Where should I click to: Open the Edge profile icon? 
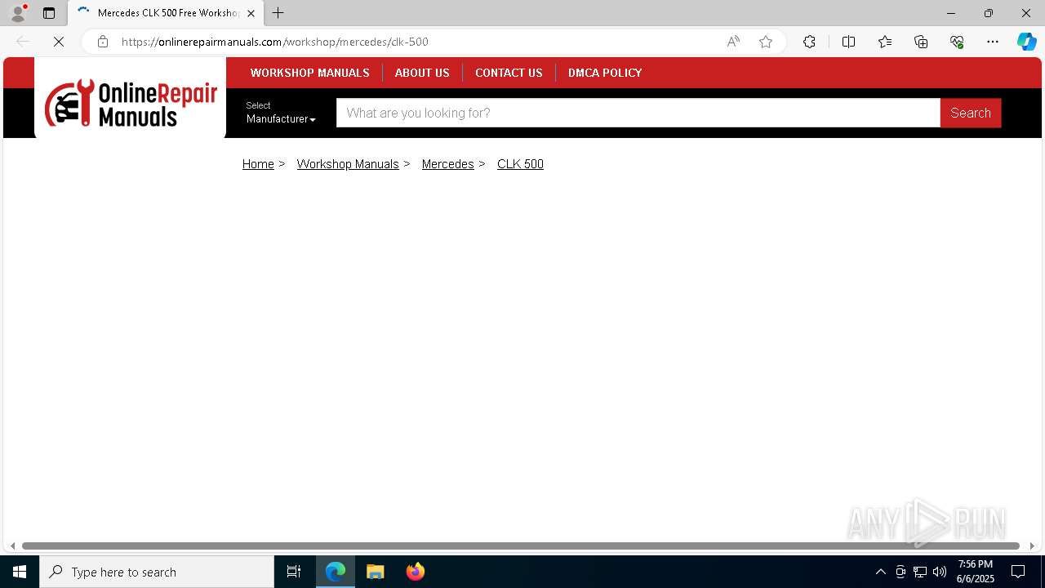(17, 13)
